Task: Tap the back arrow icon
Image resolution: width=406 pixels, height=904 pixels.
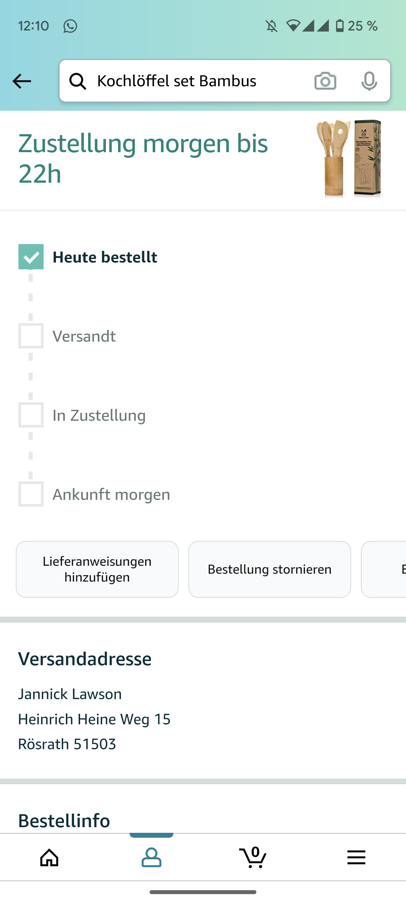Action: (x=22, y=81)
